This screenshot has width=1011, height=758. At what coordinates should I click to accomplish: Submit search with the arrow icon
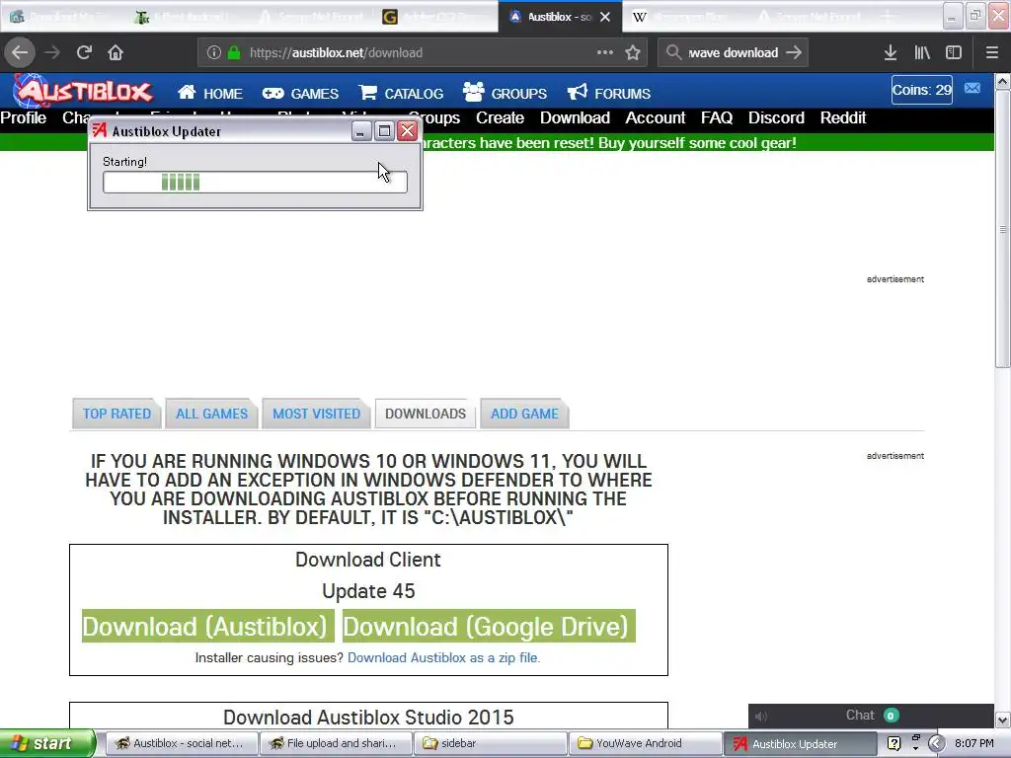[x=794, y=52]
